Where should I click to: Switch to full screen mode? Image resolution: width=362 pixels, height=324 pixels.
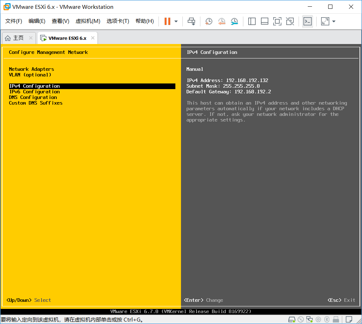tap(277, 21)
